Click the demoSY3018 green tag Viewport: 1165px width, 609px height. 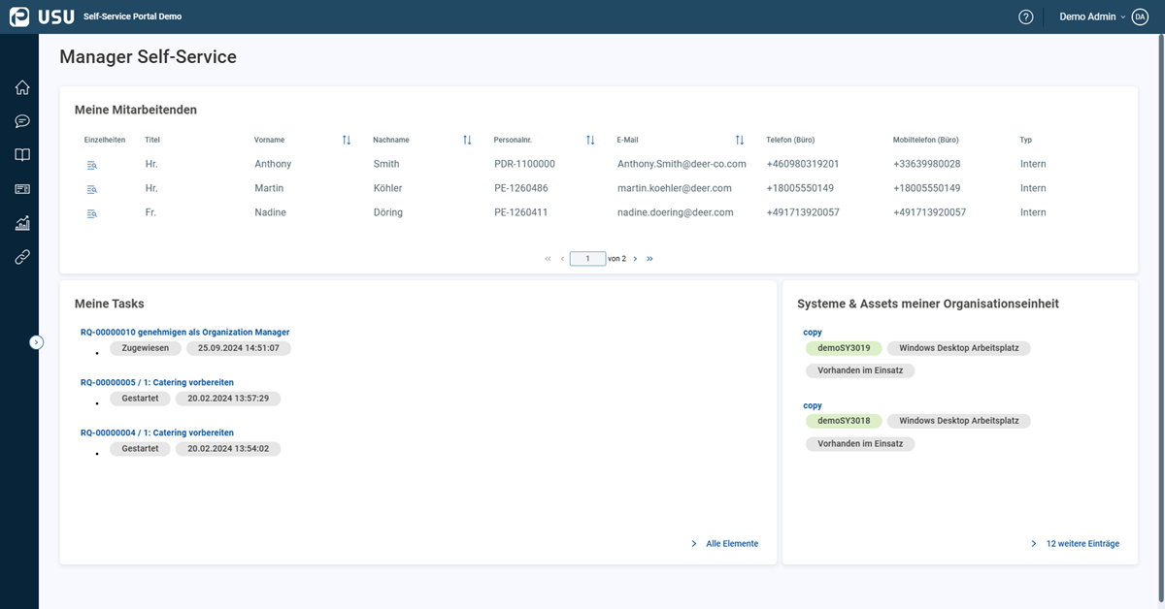[x=845, y=421]
